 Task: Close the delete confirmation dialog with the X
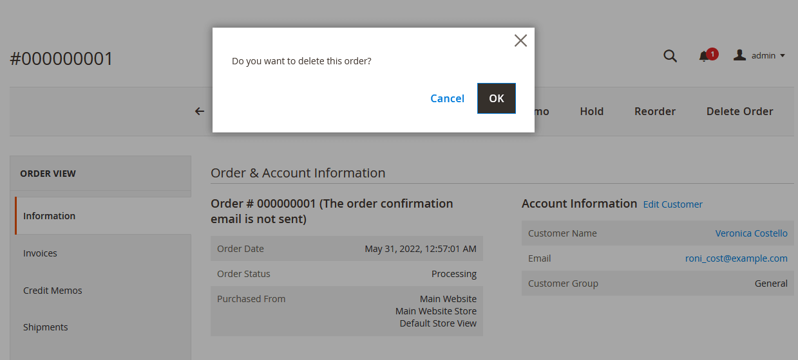520,40
